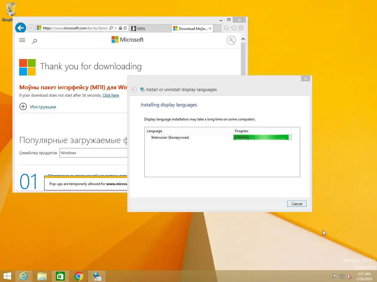The height and width of the screenshot is (282, 377).
Task: Launch Google Chrome from the taskbar
Action: tap(79, 276)
